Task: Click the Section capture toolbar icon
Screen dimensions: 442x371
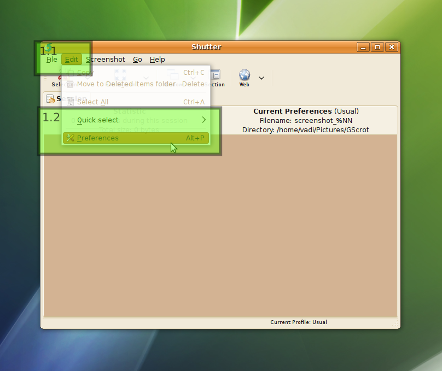Action: click(x=216, y=77)
